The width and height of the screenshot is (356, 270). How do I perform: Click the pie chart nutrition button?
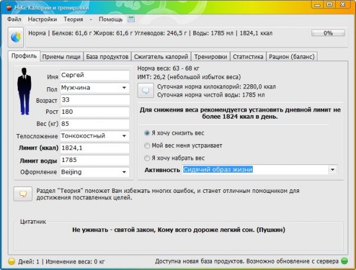pos(15,37)
